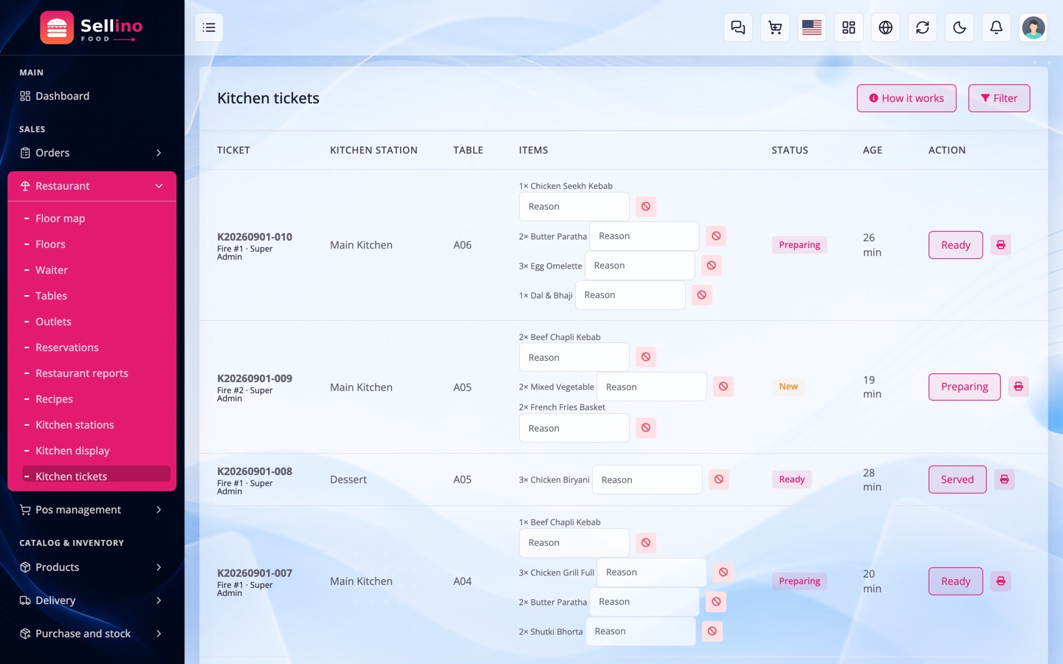This screenshot has width=1063, height=664.
Task: Set ticket K20260901-009 to Preparing
Action: pyautogui.click(x=964, y=387)
